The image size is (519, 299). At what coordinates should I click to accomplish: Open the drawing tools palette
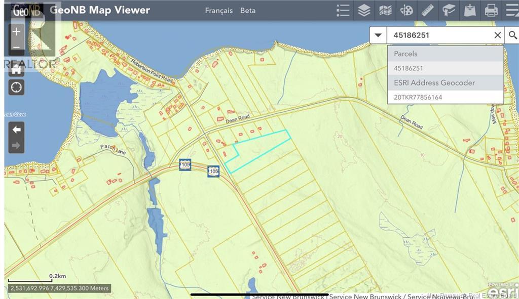(406, 10)
